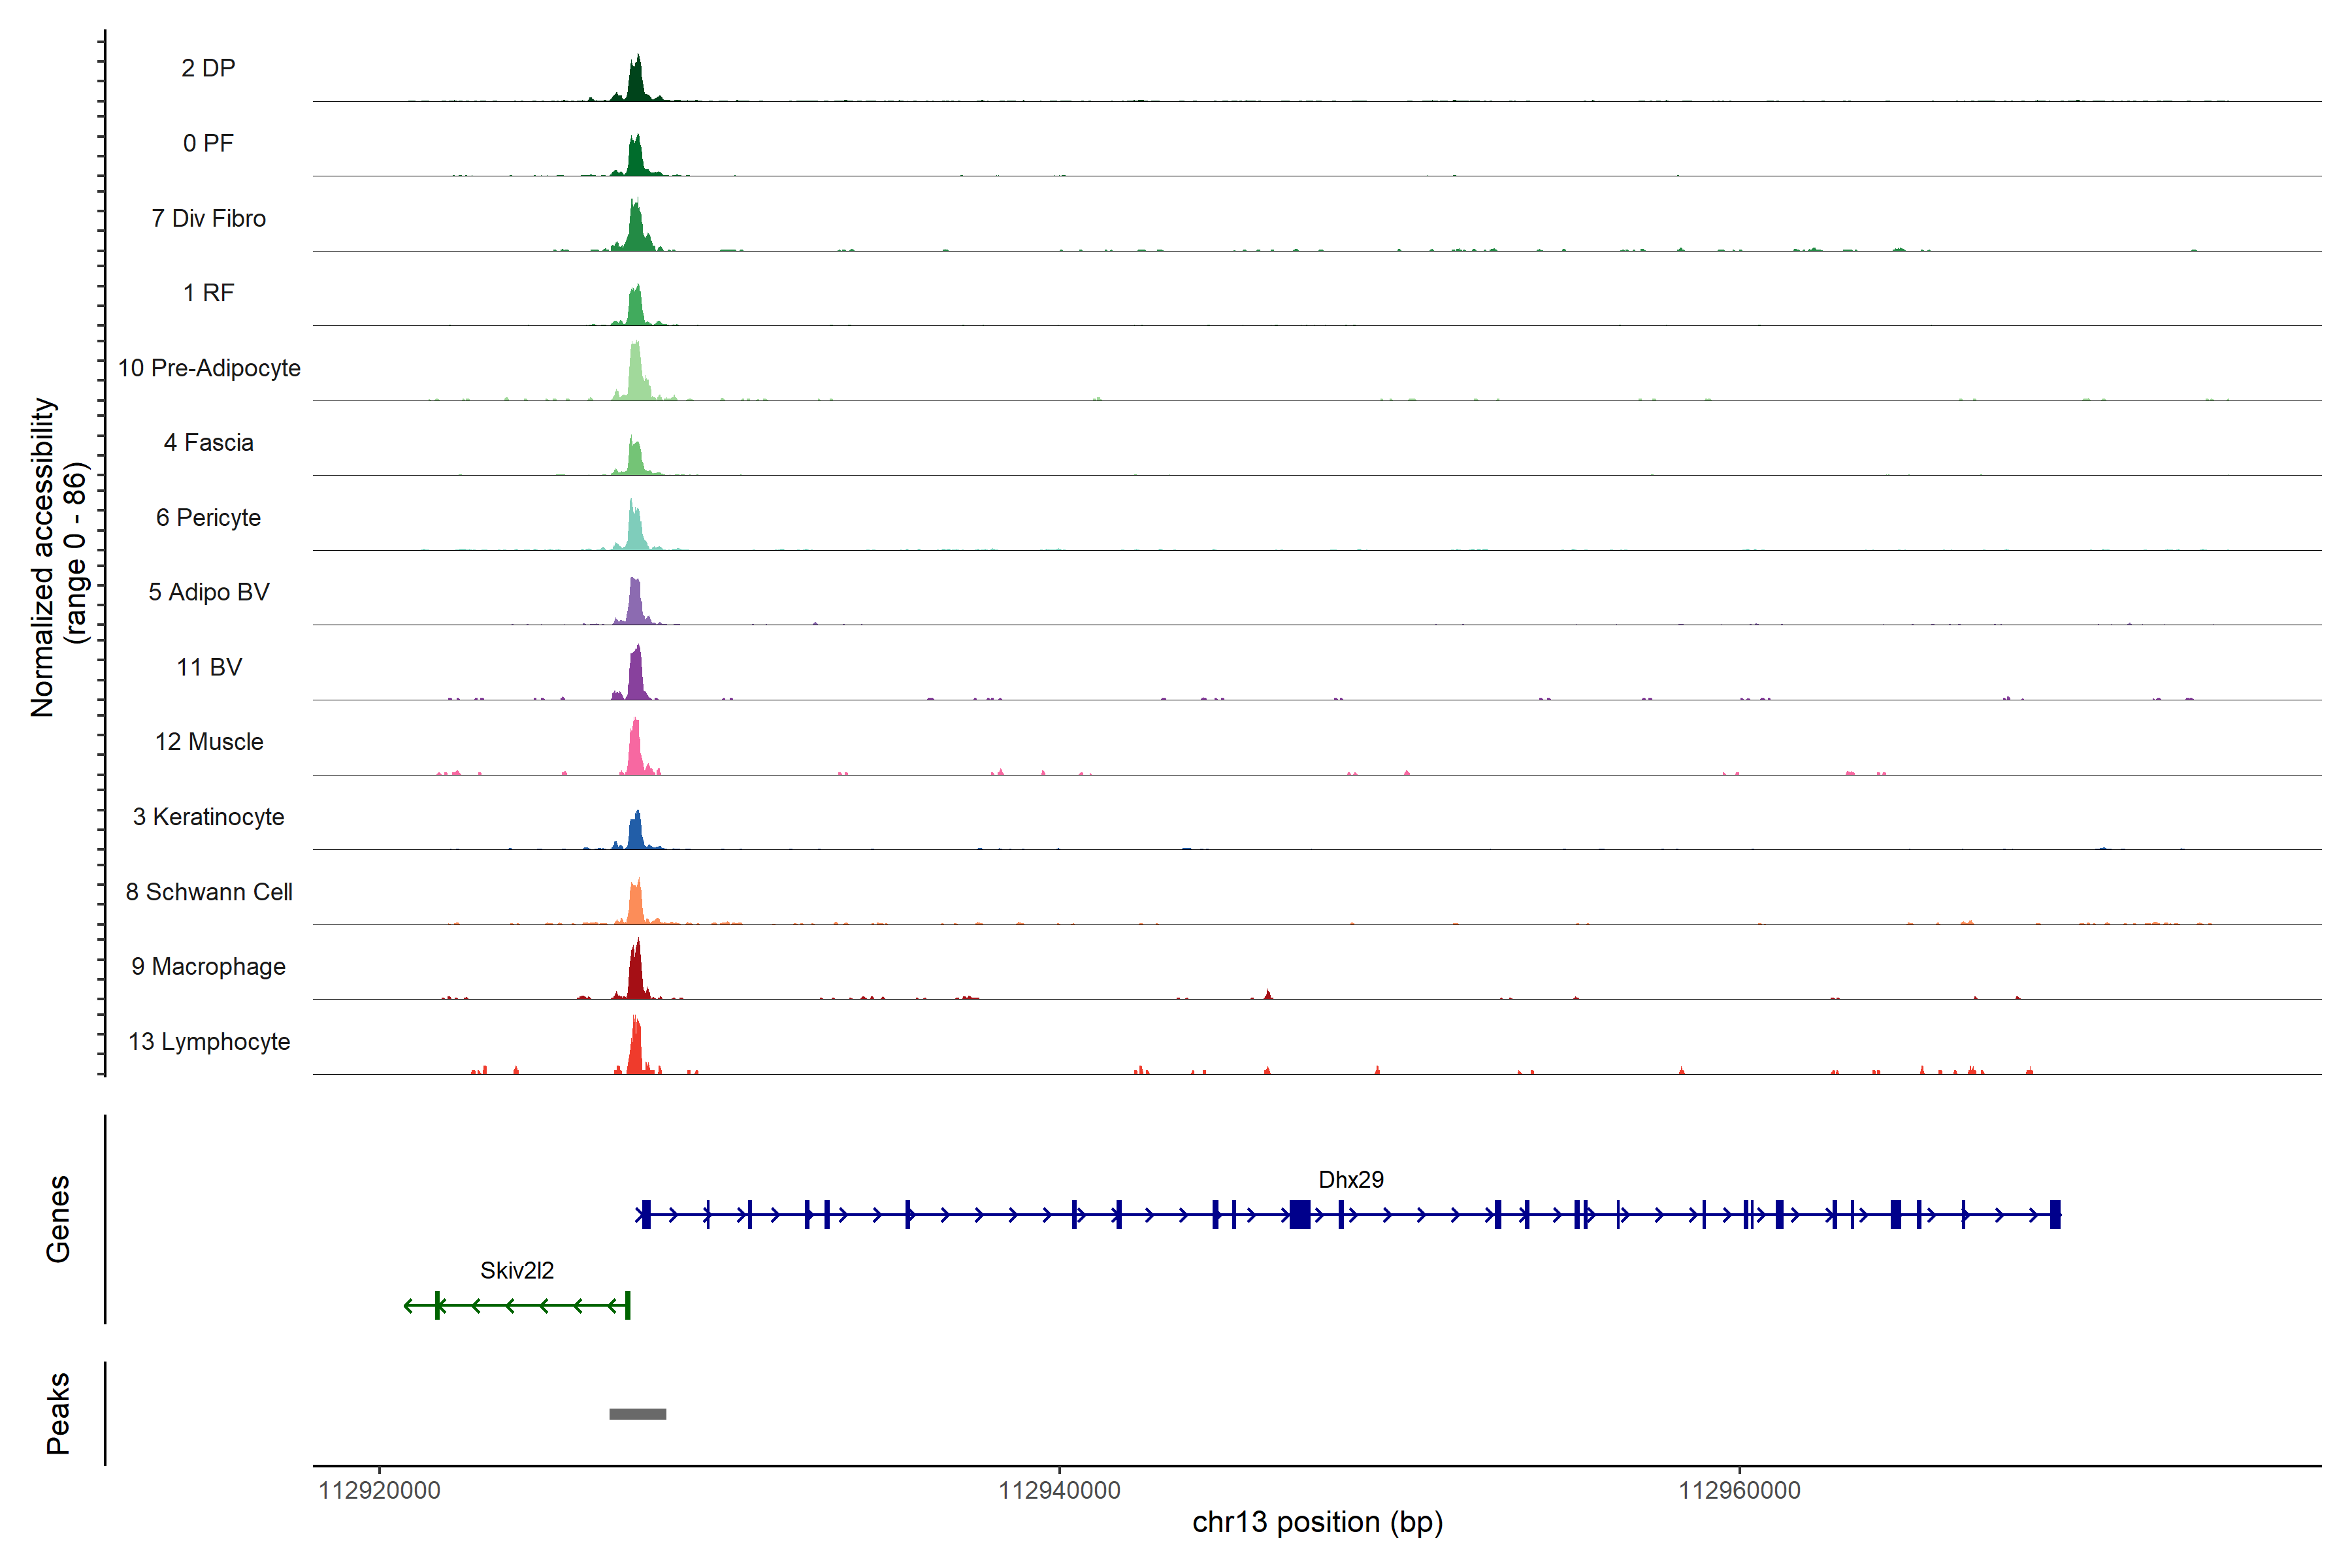Click the 112920000 axis tick label
This screenshot has height=1568, width=2352.
[379, 1490]
